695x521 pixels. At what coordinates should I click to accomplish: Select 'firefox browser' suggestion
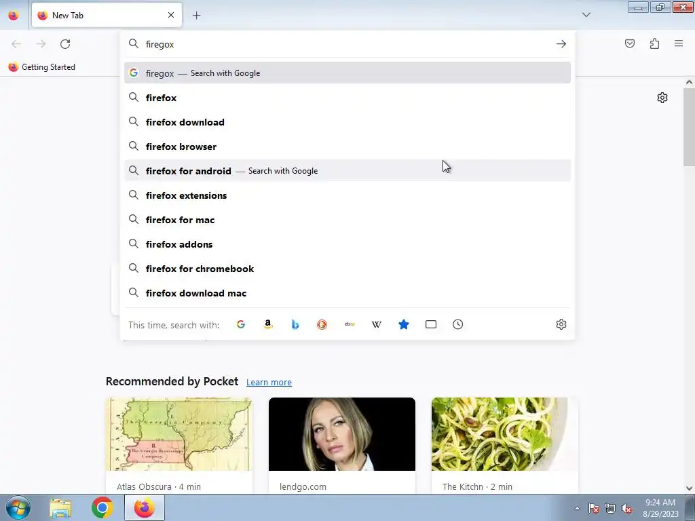pyautogui.click(x=347, y=147)
